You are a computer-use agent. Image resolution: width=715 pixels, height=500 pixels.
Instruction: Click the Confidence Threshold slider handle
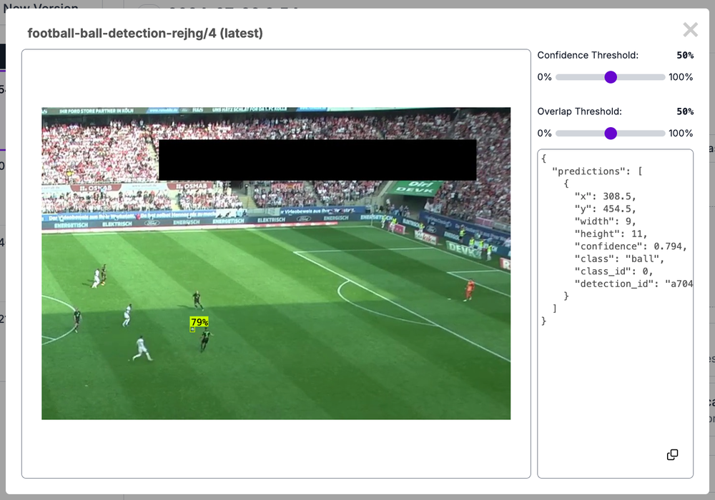coord(610,77)
